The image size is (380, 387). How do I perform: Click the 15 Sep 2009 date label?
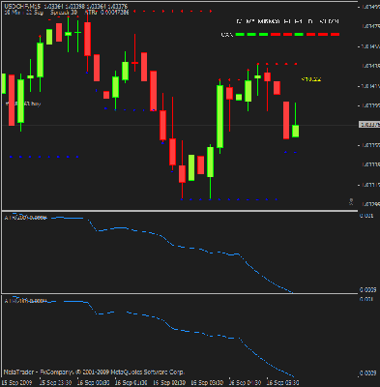[17, 382]
